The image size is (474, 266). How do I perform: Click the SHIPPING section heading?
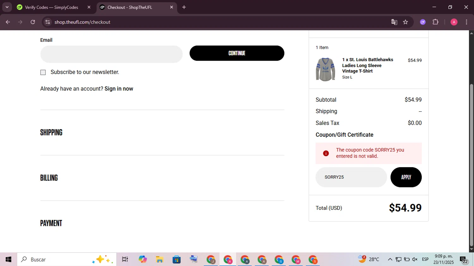tap(51, 133)
